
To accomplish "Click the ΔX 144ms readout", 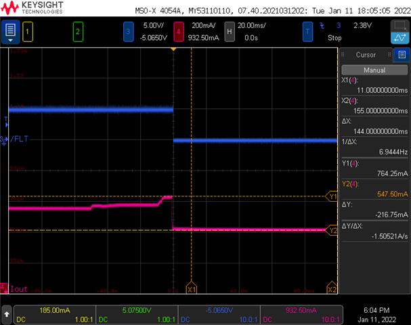I will click(374, 126).
